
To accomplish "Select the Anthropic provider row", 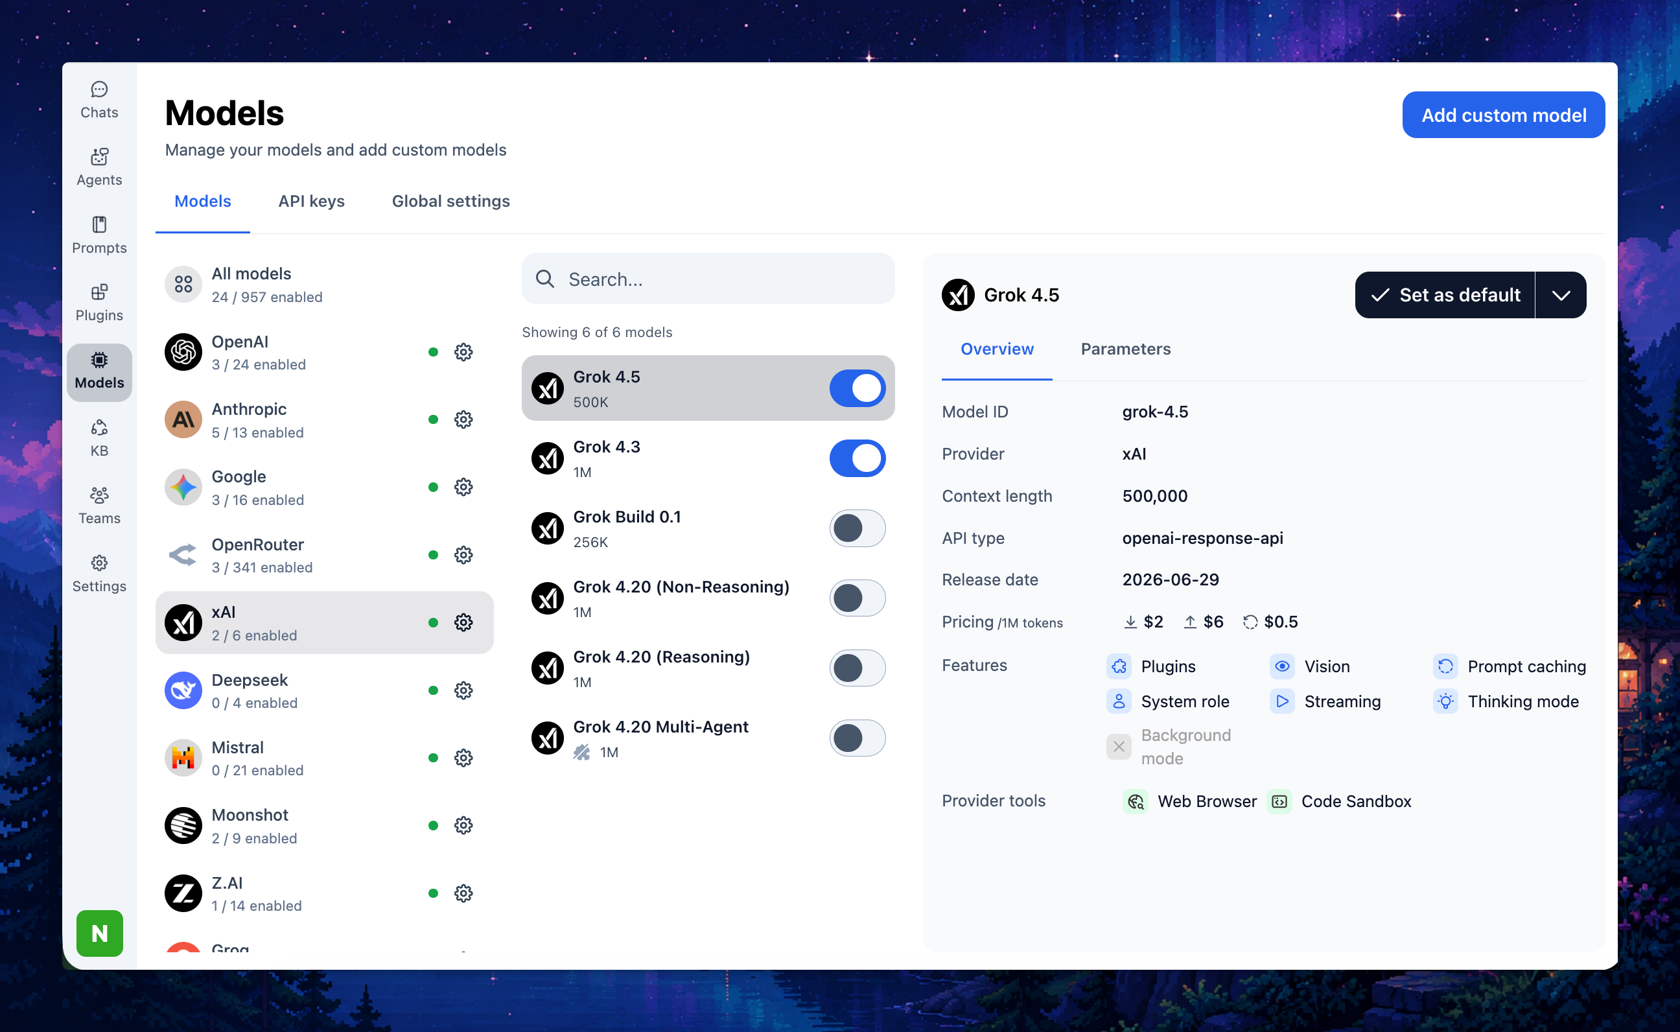I will point(324,420).
